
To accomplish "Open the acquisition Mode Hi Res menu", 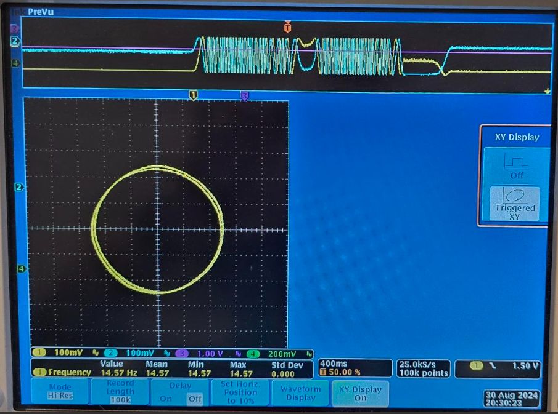I will click(x=60, y=392).
